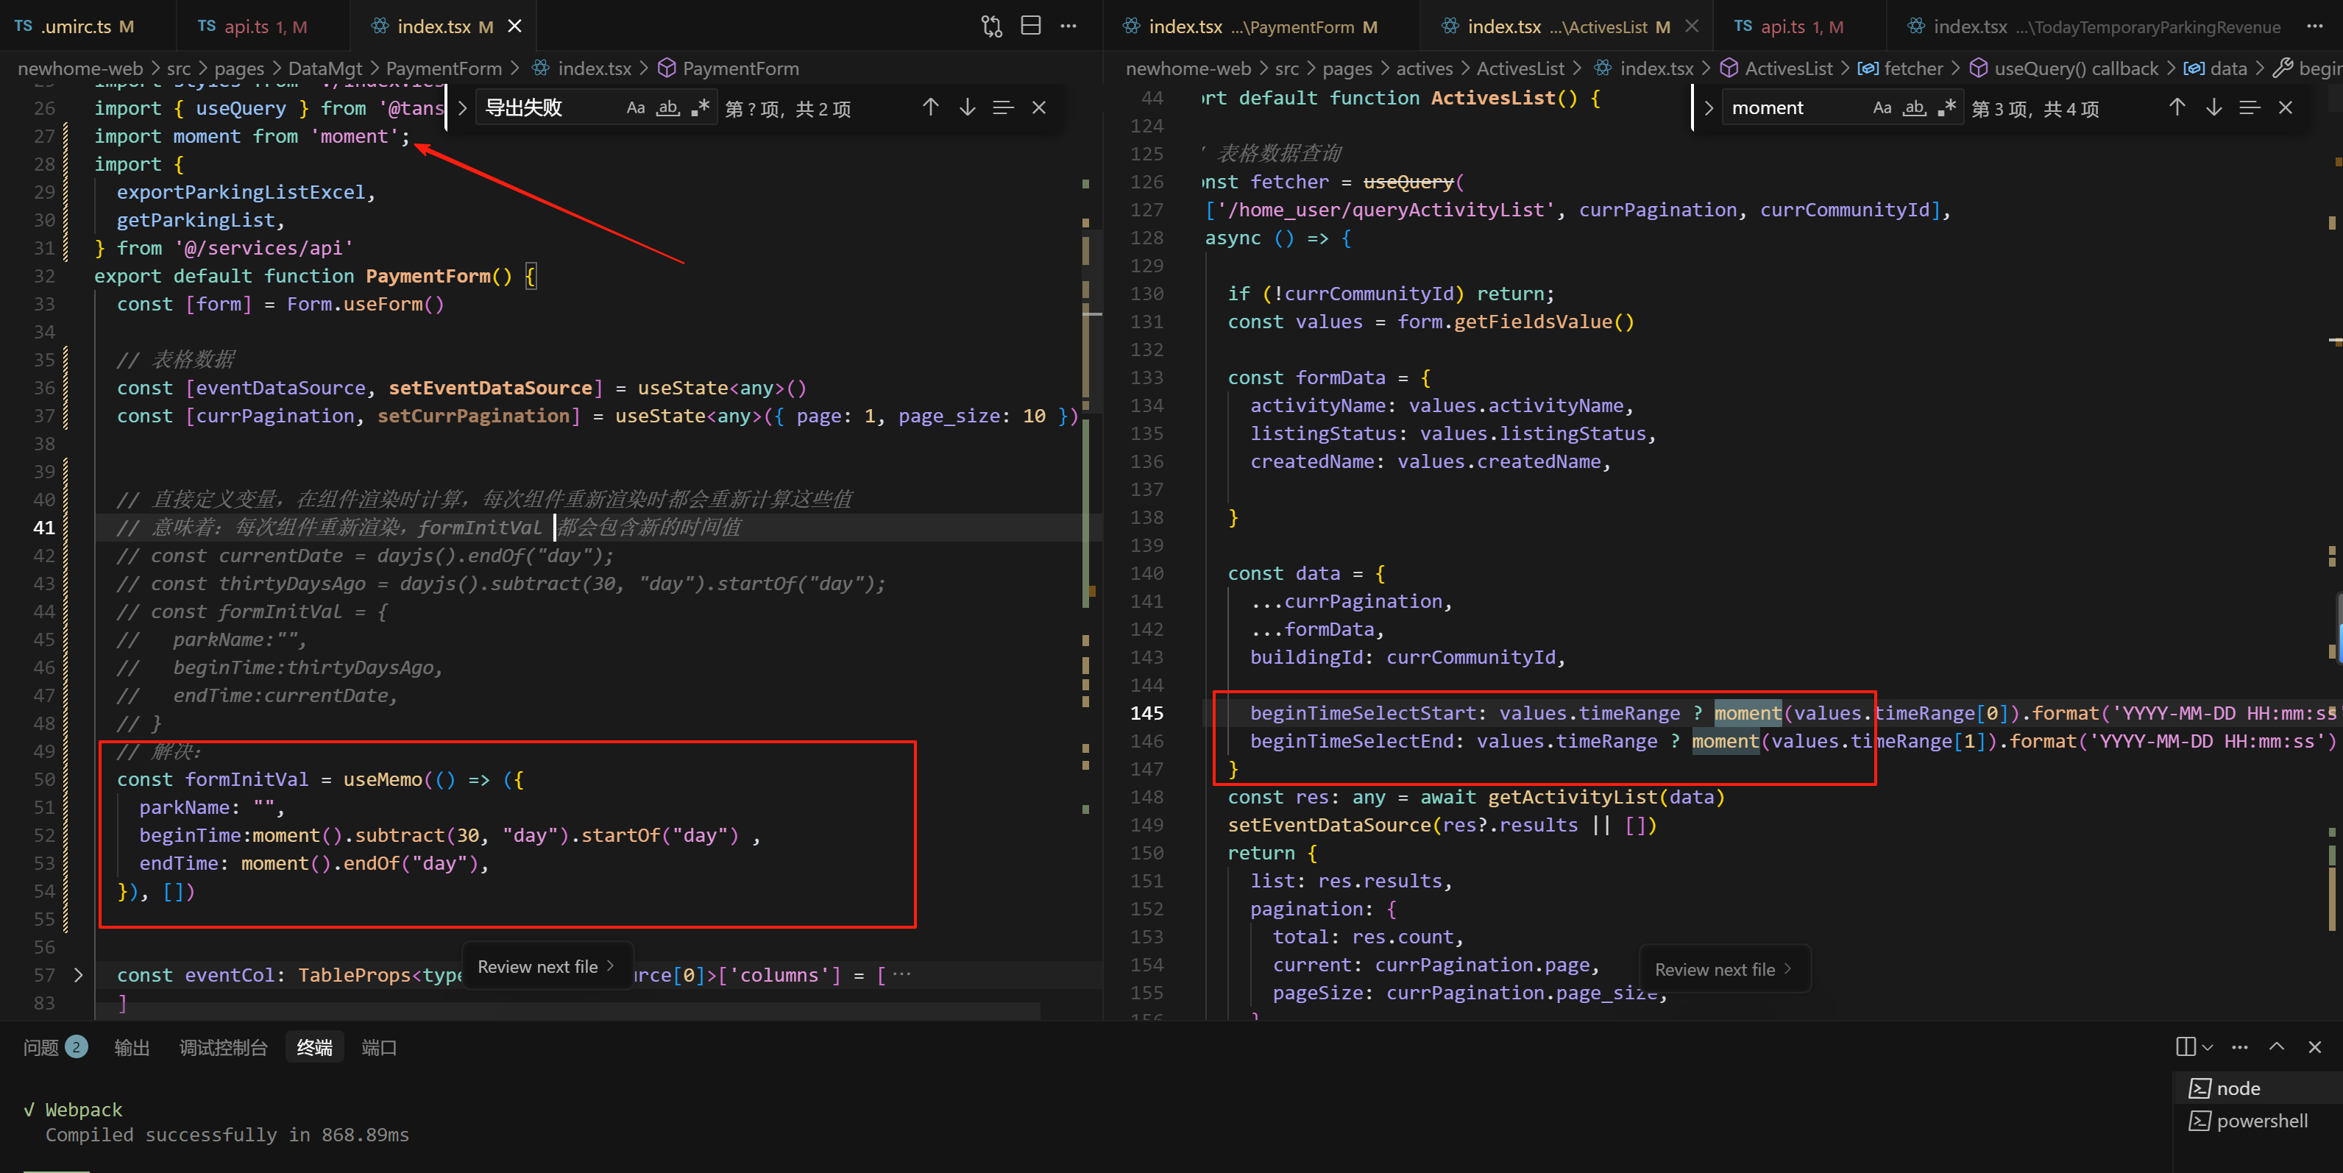
Task: Open the compare changes icon in left editor
Action: [991, 26]
